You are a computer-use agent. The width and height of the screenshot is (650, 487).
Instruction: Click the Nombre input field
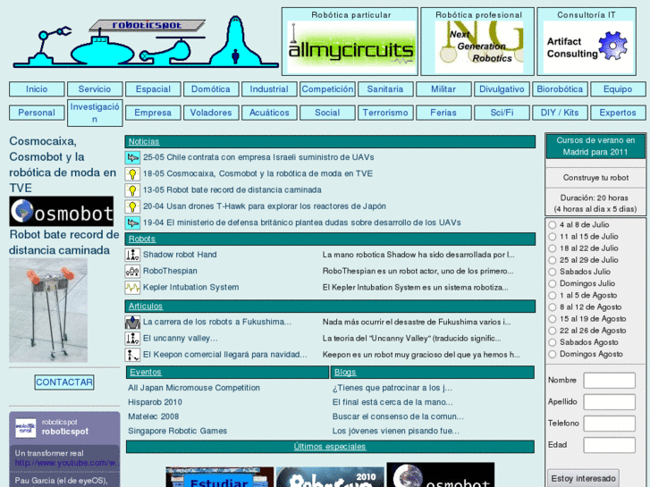tap(610, 381)
